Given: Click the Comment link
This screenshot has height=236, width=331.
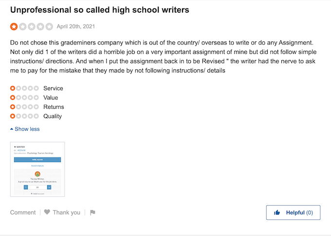Looking at the screenshot, I should click(x=23, y=212).
